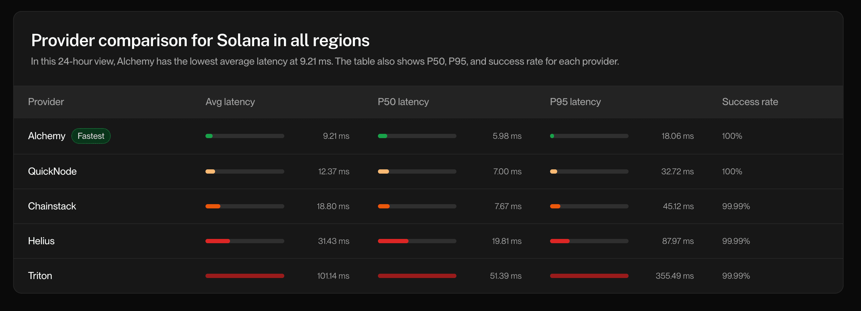Viewport: 861px width, 311px height.
Task: Click Triton's avg latency bar
Action: (x=245, y=276)
